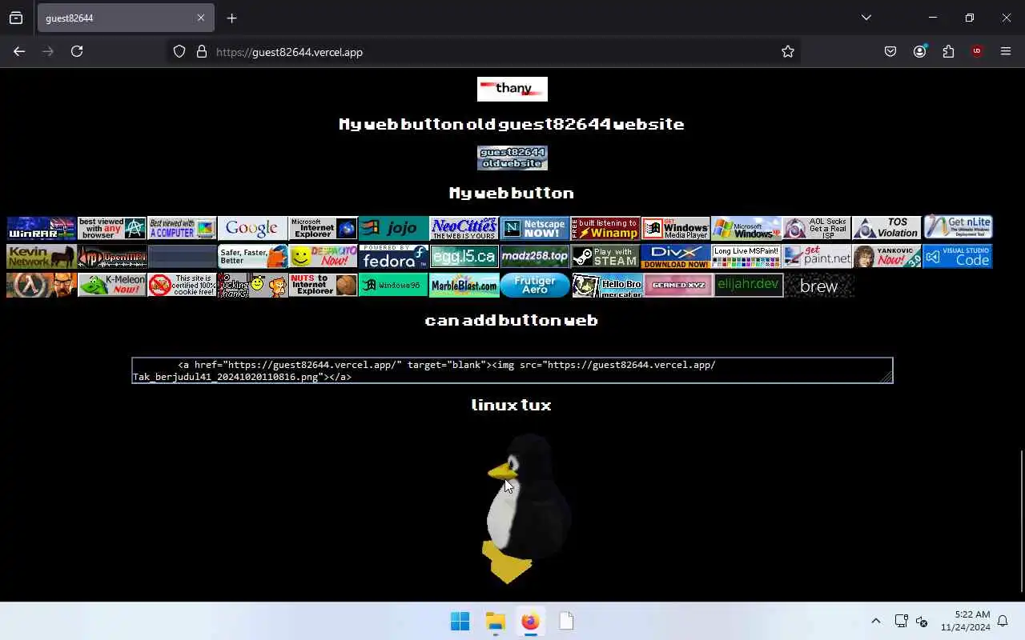Open the Half-Life lambda web button
The width and height of the screenshot is (1025, 640).
pos(41,286)
